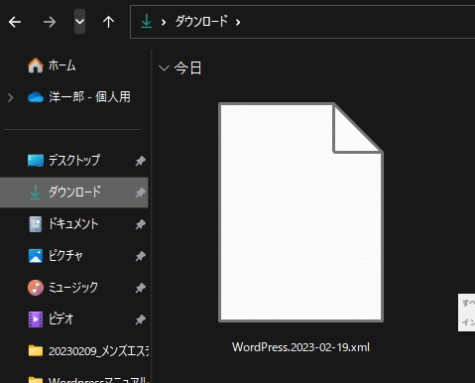Click the download icon in address bar

point(147,22)
